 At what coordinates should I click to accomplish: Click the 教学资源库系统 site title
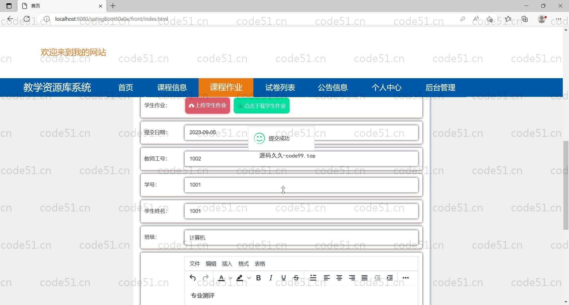(57, 87)
